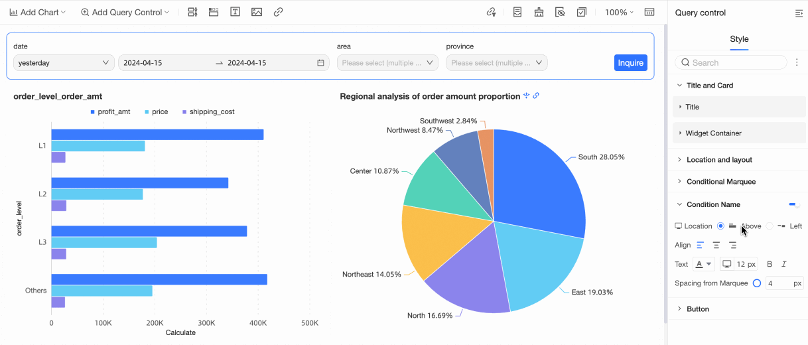Switch to the Style tab
Viewport: 808px width, 345px height.
[x=739, y=39]
